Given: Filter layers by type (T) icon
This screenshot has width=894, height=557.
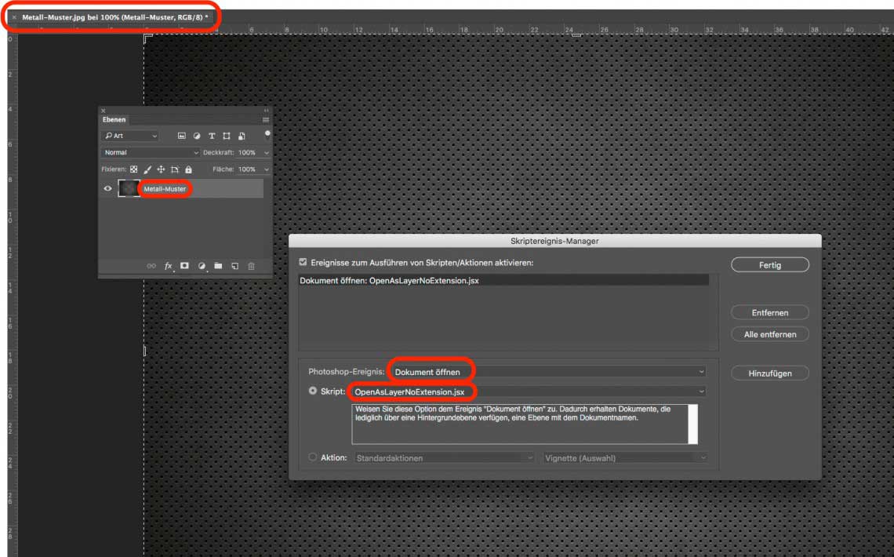Looking at the screenshot, I should pos(212,136).
